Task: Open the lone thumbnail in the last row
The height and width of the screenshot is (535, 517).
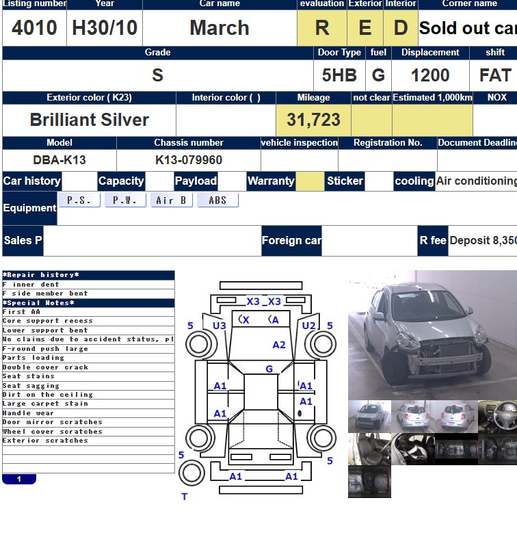Action: pyautogui.click(x=370, y=482)
